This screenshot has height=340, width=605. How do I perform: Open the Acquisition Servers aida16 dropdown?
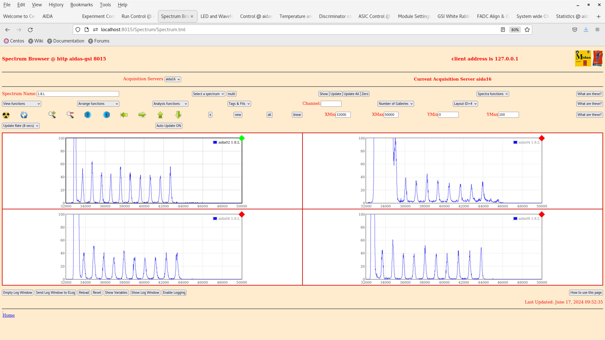coord(173,79)
